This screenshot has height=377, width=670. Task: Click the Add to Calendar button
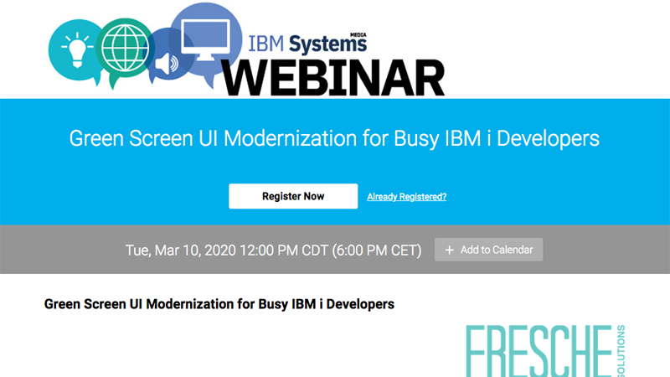489,250
